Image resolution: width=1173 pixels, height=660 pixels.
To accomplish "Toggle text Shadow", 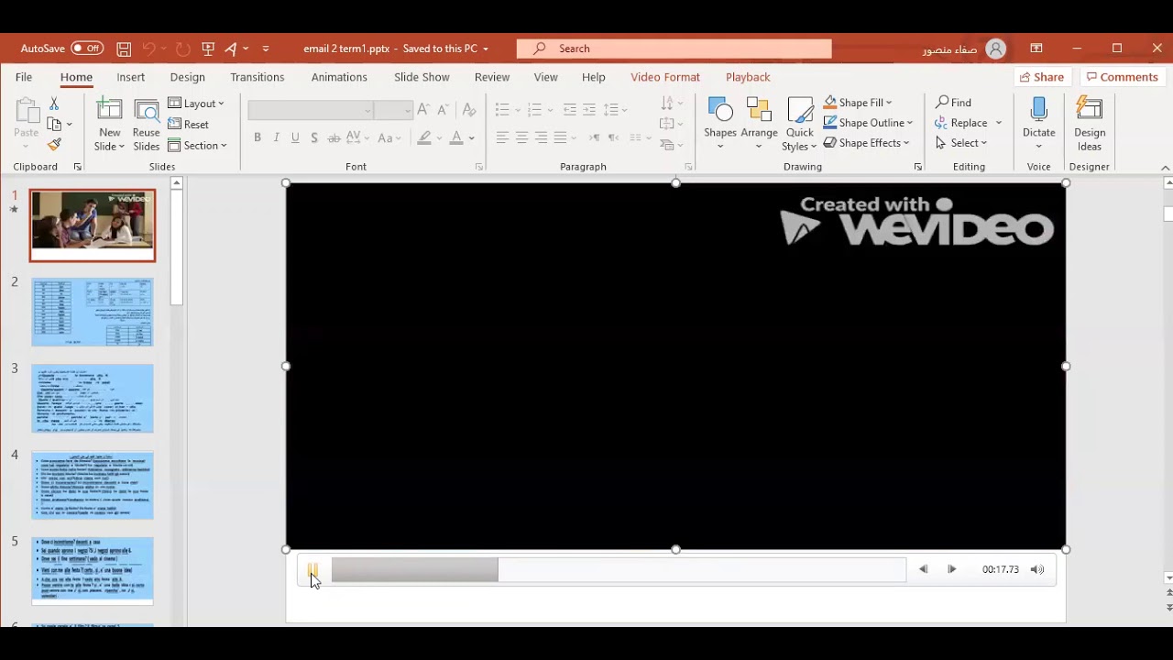I will (314, 137).
